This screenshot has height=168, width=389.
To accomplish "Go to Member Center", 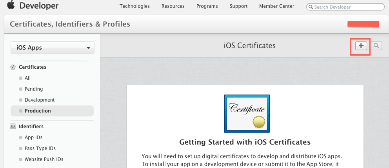I will pyautogui.click(x=276, y=6).
